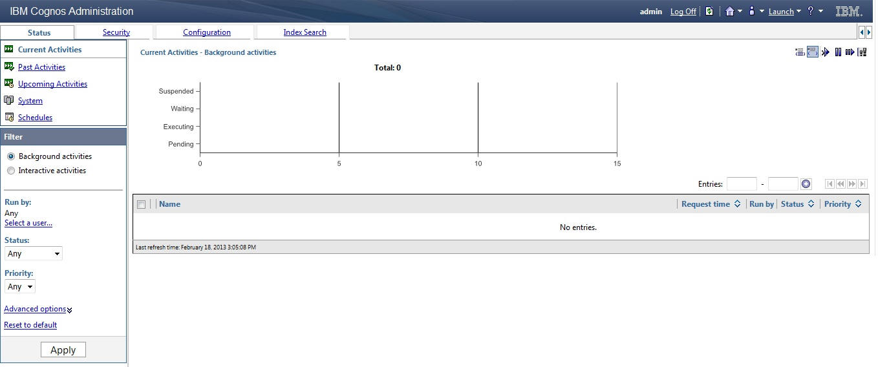Click the previous page double-arrow icon
This screenshot has width=878, height=367.
(x=841, y=184)
